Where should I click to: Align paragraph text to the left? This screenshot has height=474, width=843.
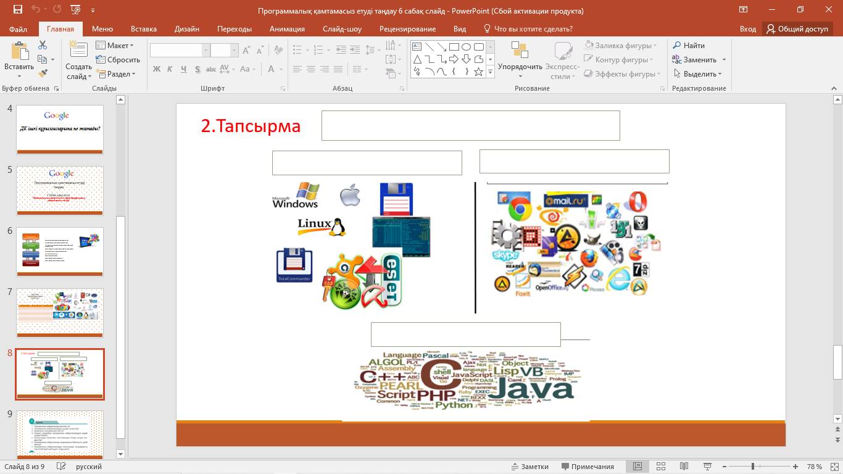tap(297, 69)
